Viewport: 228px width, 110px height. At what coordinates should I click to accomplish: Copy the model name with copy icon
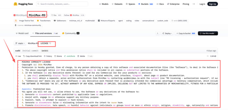(47, 15)
